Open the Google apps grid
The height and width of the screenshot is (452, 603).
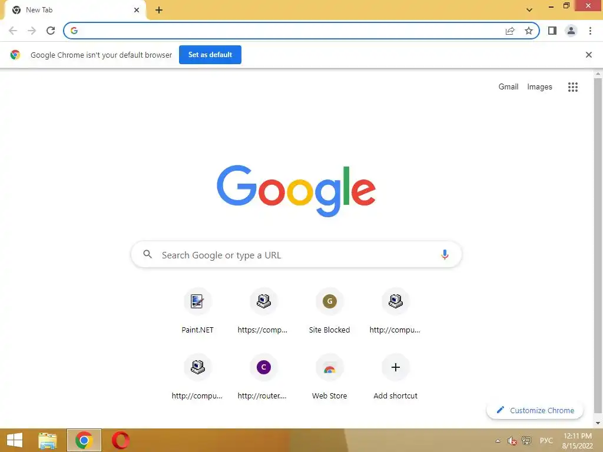(573, 87)
